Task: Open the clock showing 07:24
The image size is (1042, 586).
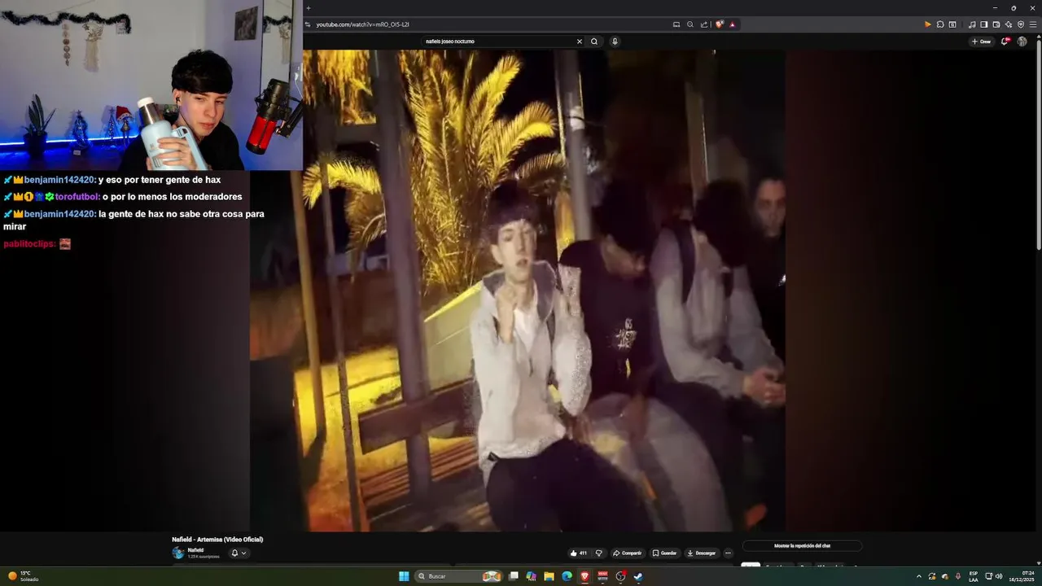Action: (1022, 576)
